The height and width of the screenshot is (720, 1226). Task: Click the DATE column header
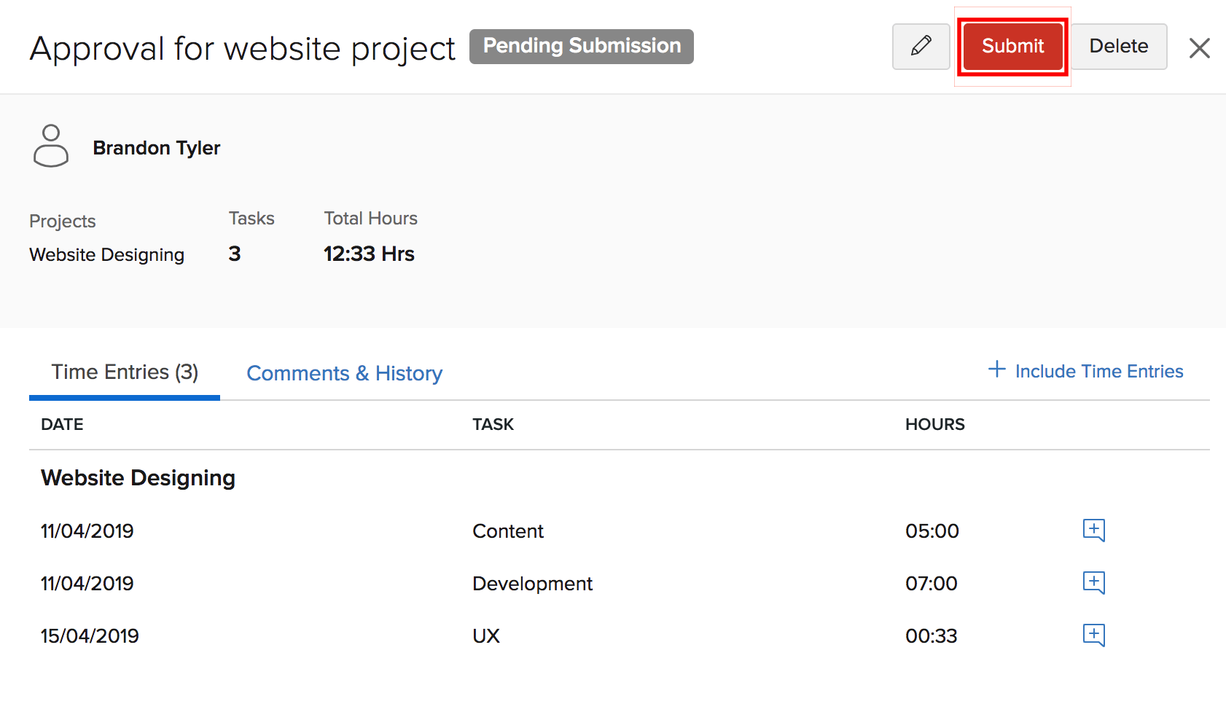(x=62, y=424)
